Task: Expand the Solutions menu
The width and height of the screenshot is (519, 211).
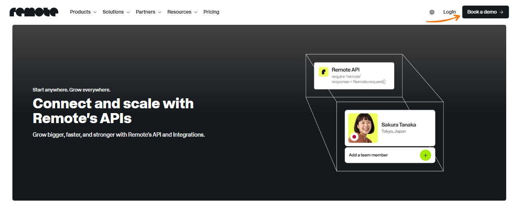Action: pos(116,12)
